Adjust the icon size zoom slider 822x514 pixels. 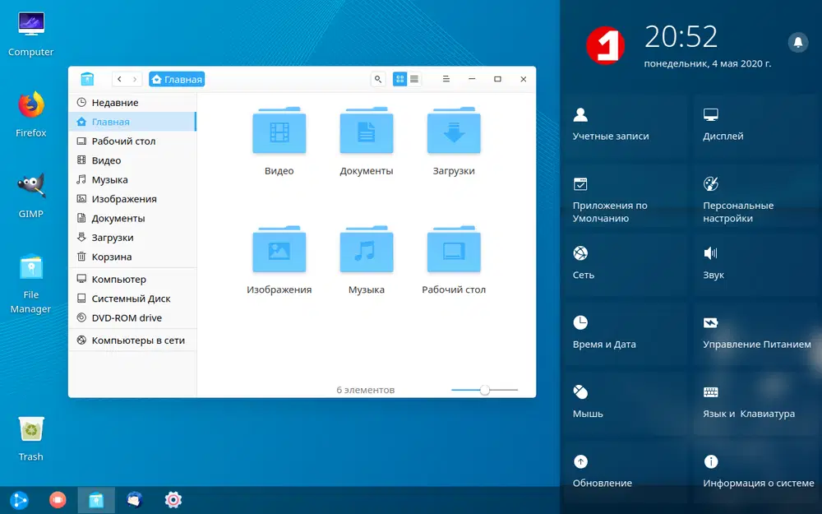[x=485, y=390]
